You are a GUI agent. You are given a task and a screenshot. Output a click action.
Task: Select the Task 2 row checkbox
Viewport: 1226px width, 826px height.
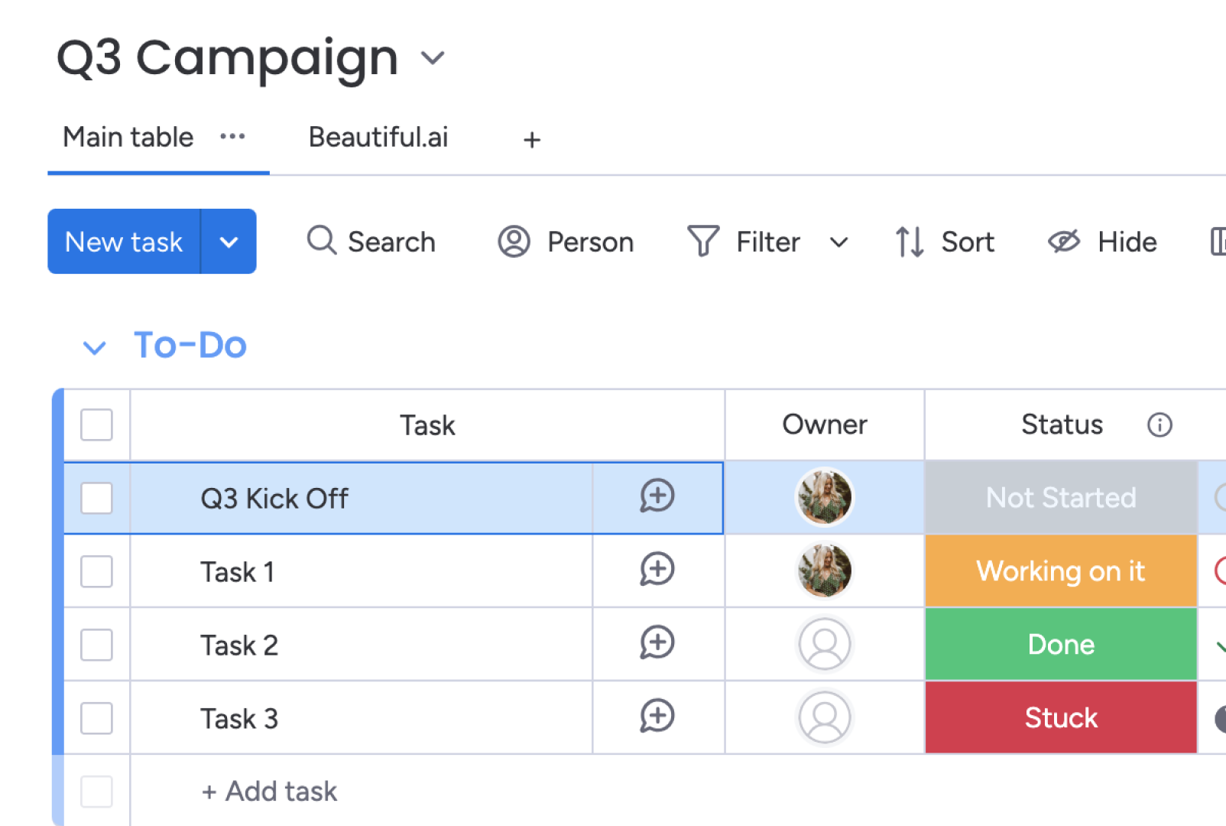coord(96,645)
